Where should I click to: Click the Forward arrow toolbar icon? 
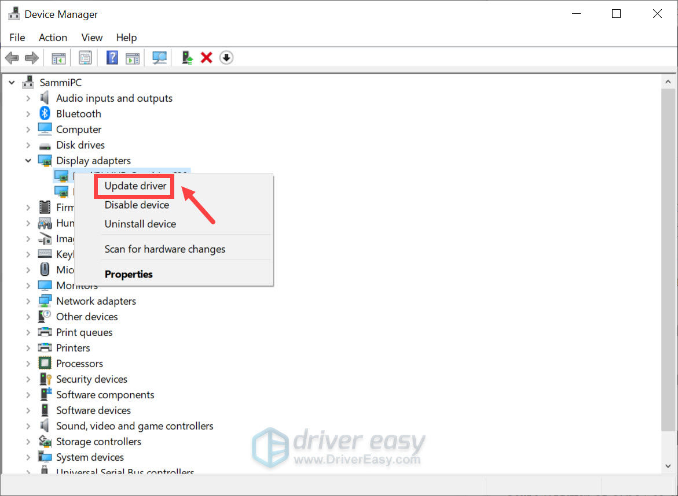click(32, 57)
